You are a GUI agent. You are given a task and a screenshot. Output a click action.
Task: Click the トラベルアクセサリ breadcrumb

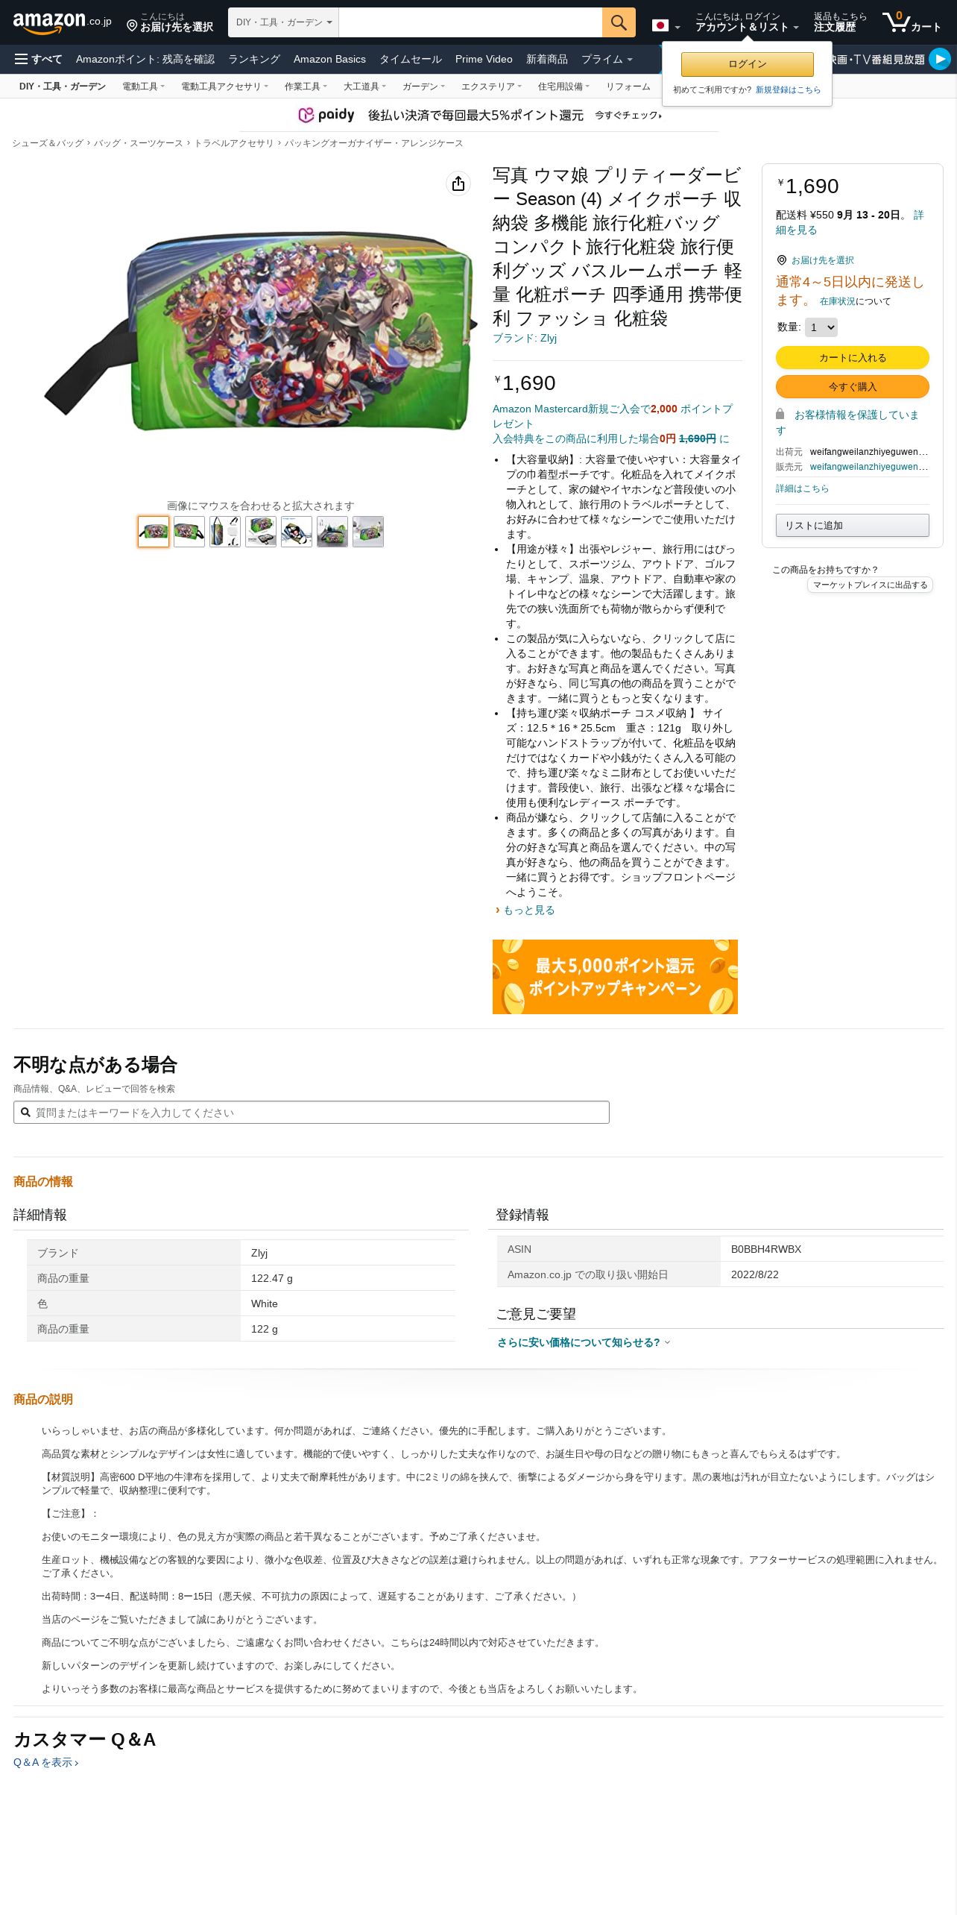click(x=234, y=143)
